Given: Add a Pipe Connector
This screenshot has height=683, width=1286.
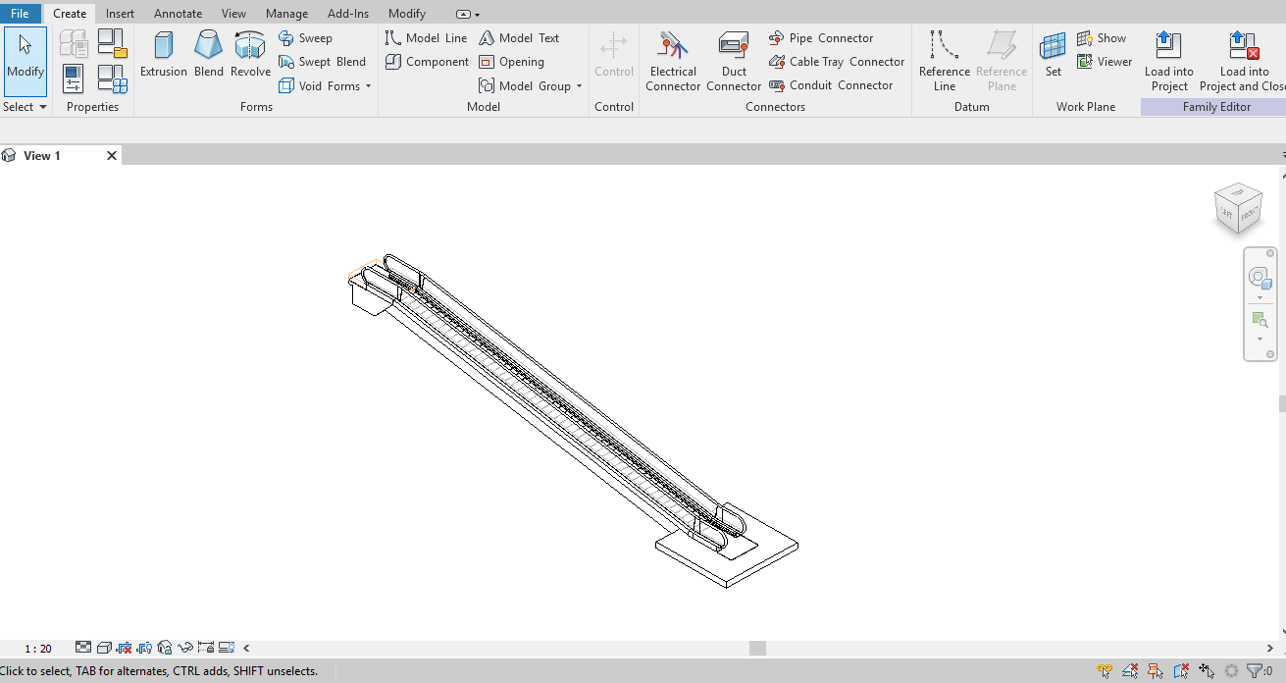Looking at the screenshot, I should click(821, 38).
